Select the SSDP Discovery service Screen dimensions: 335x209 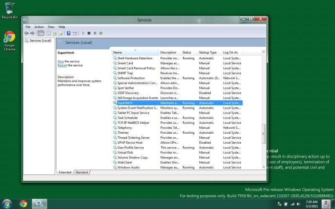[x=177, y=93]
